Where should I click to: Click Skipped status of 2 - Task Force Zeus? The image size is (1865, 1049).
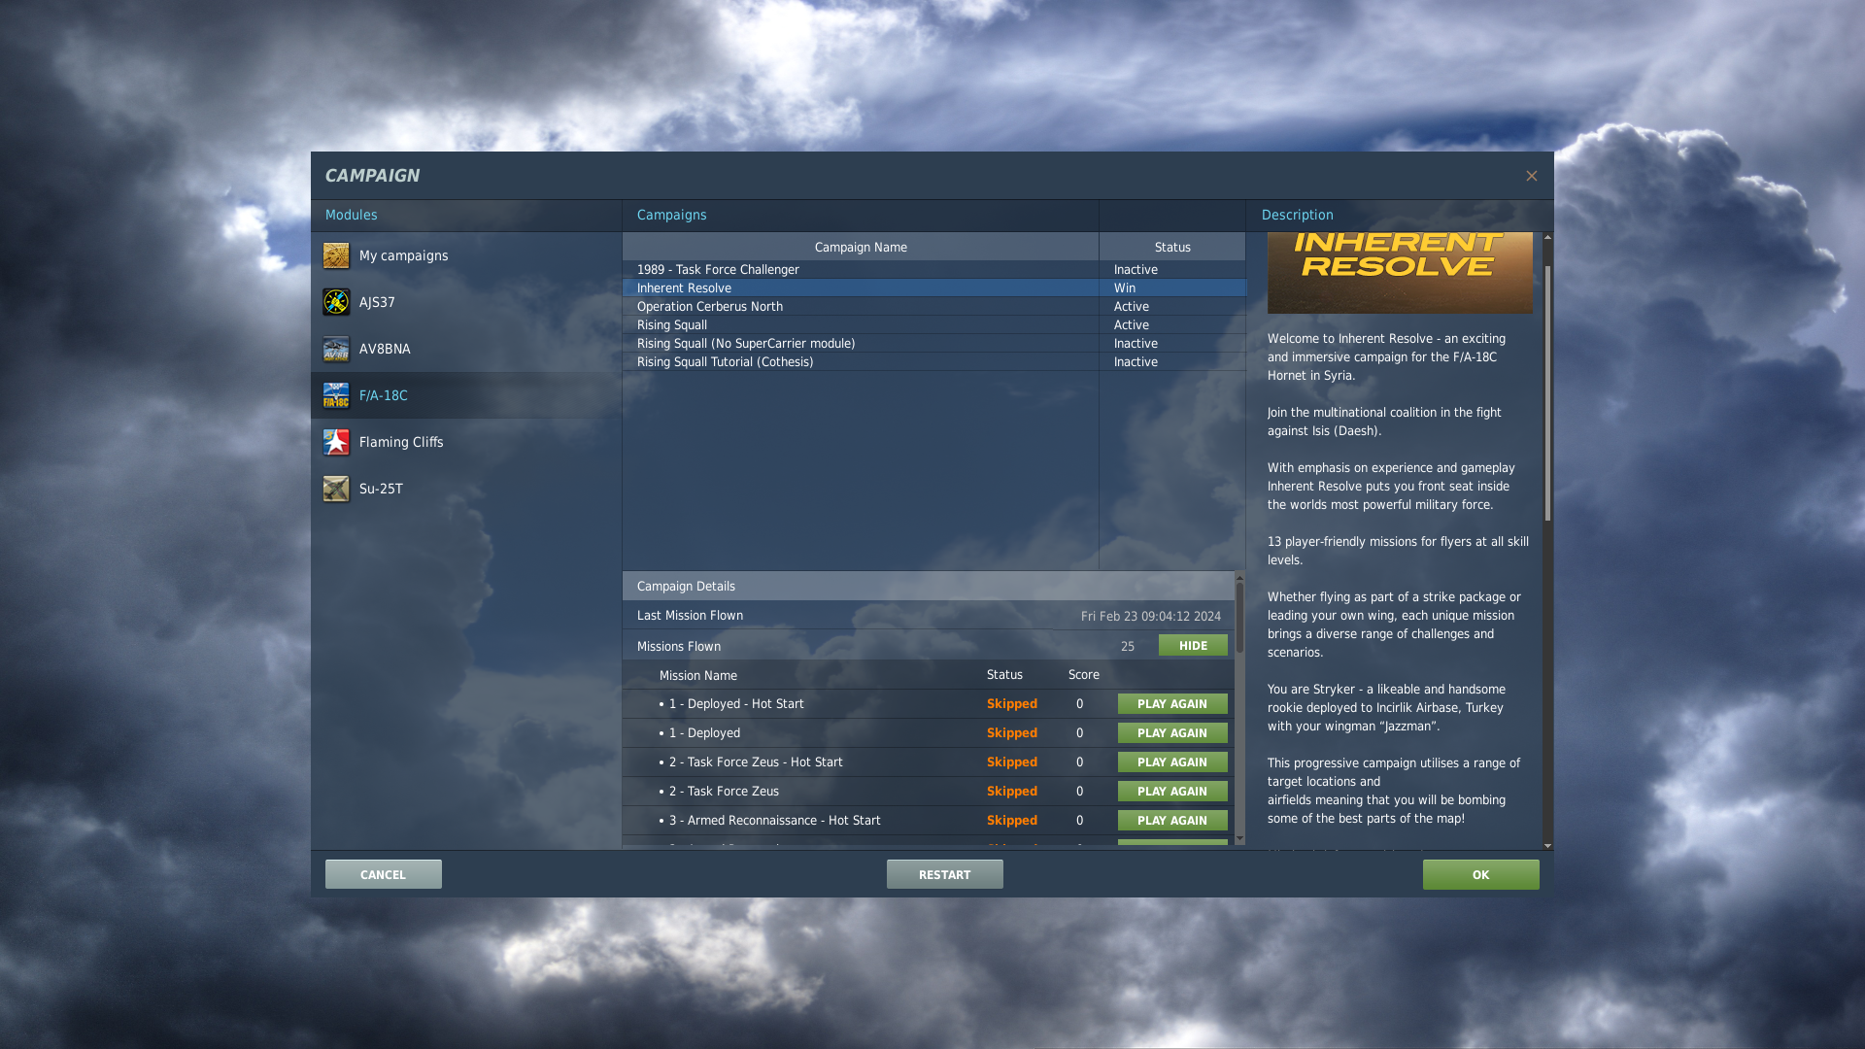coord(1012,792)
